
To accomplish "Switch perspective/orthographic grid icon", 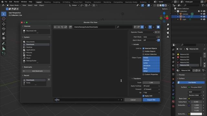I will click(168, 37).
